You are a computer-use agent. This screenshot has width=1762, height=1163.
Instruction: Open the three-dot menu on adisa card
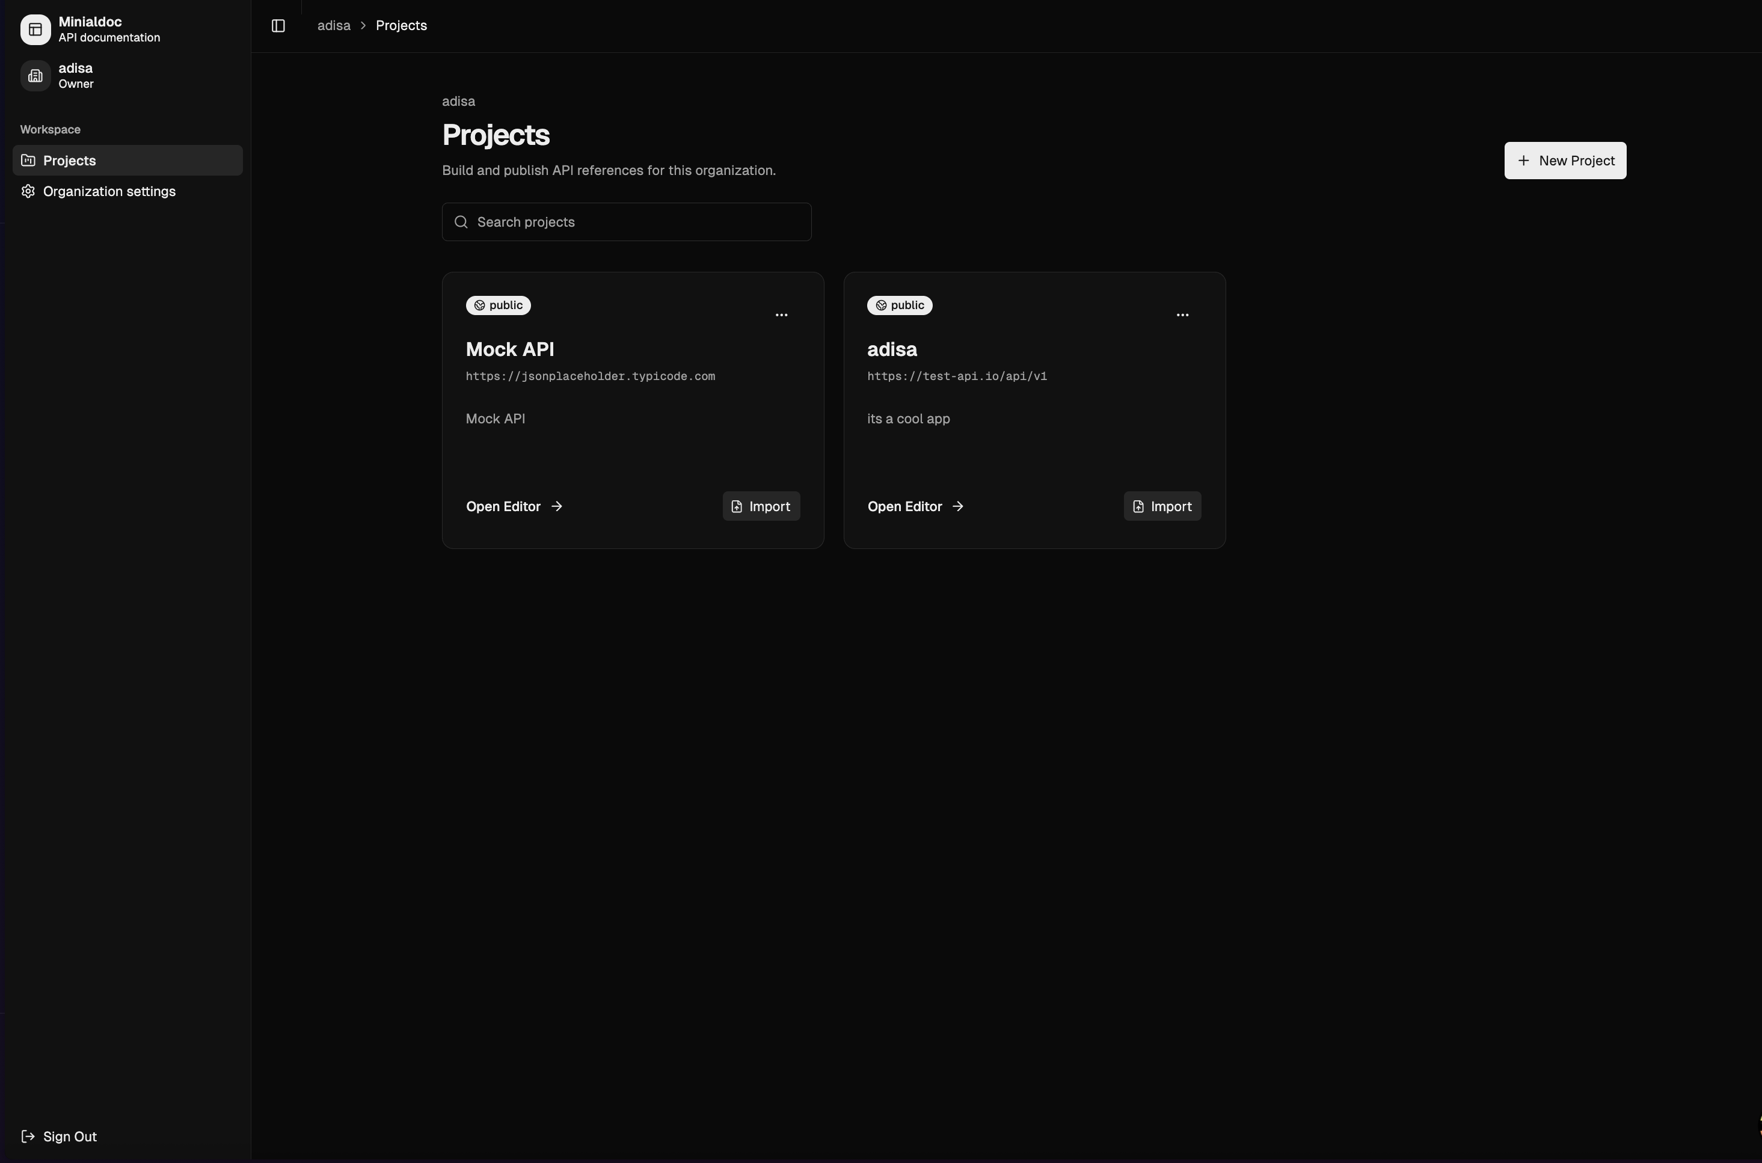pos(1182,315)
